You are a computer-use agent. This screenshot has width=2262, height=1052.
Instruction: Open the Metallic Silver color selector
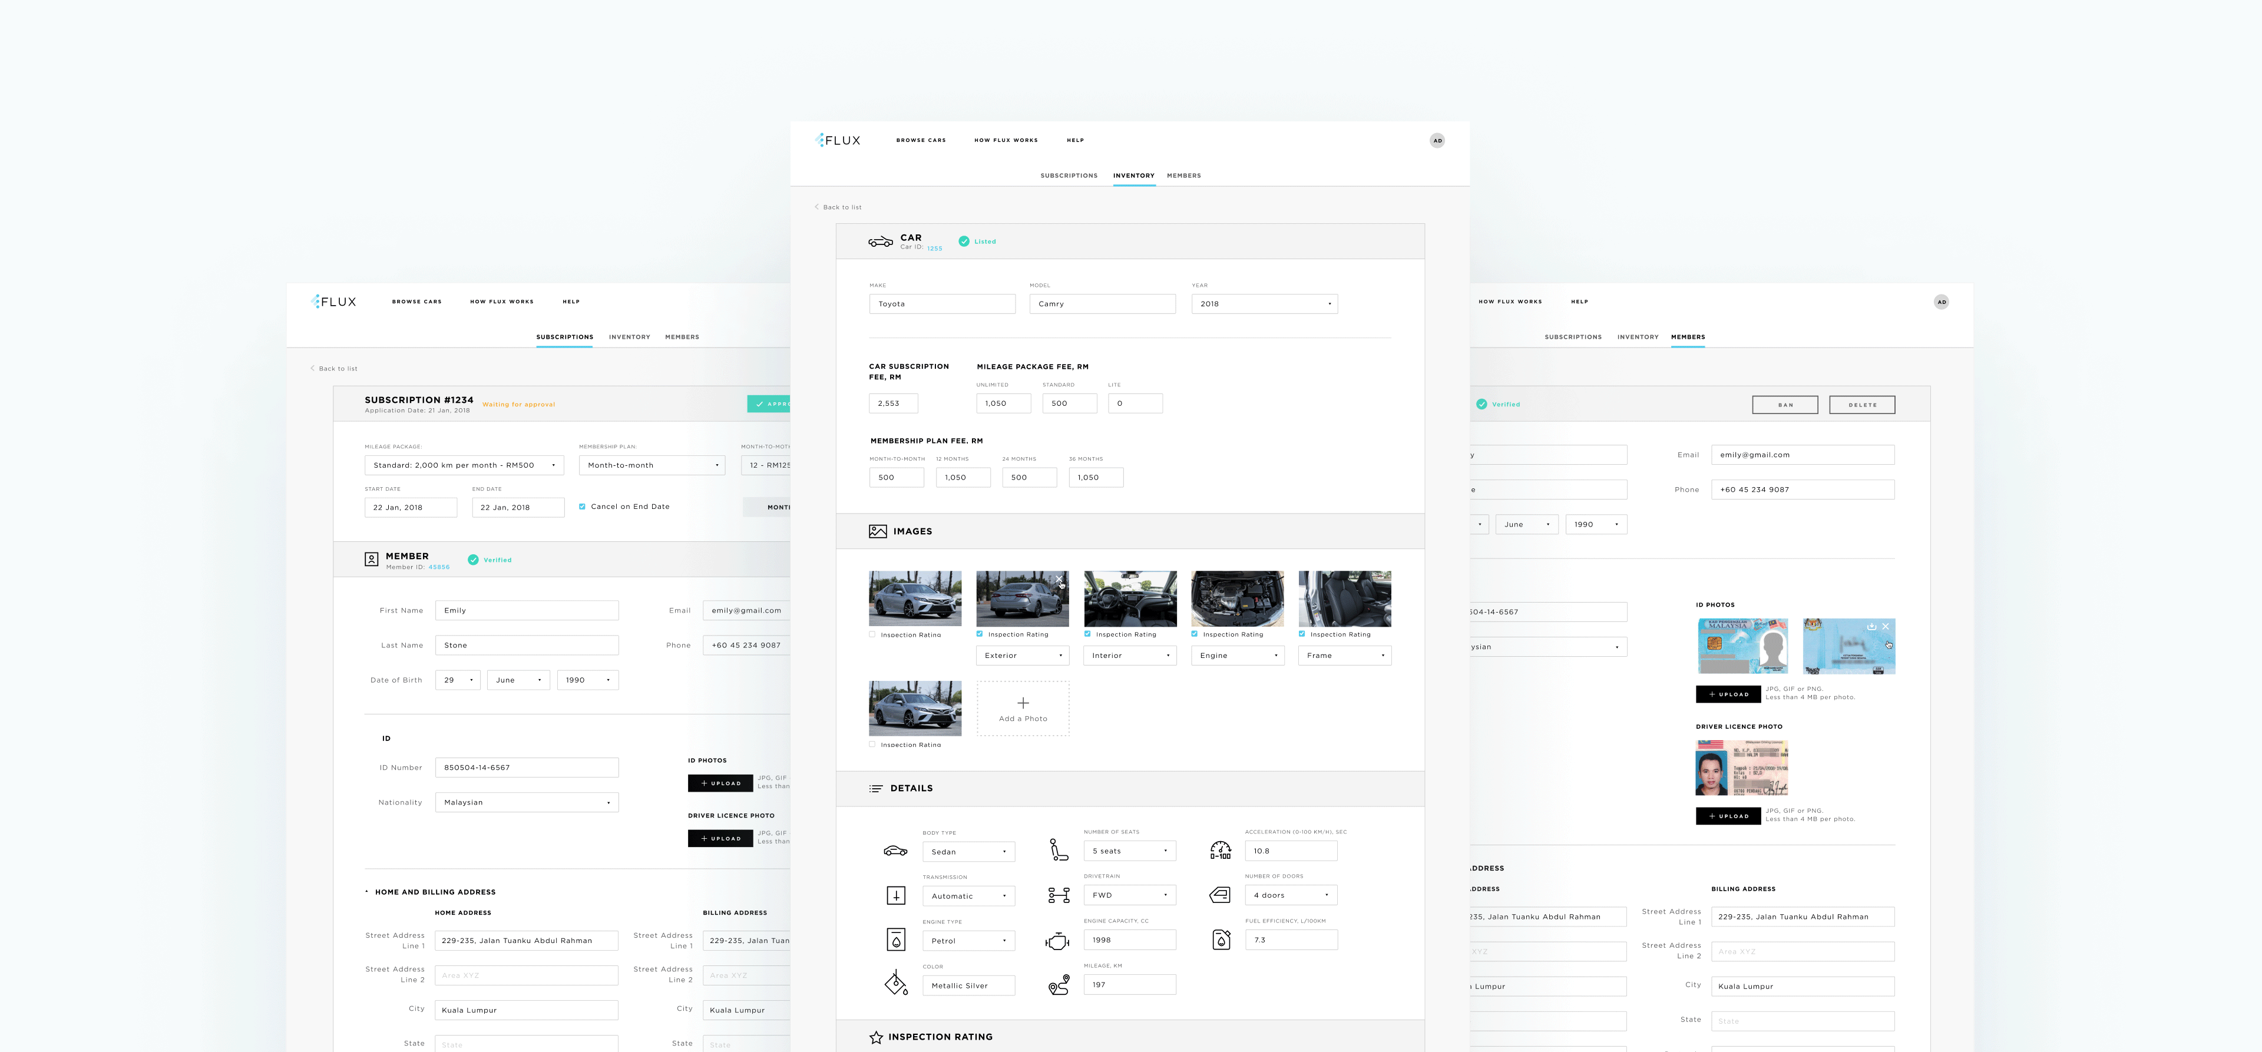point(968,985)
